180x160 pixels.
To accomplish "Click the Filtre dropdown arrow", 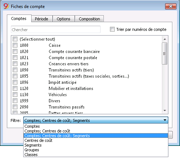I will 165,120.
